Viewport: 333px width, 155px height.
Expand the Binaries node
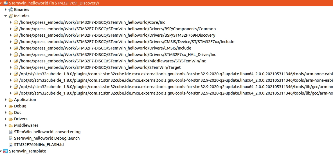tap(6, 10)
